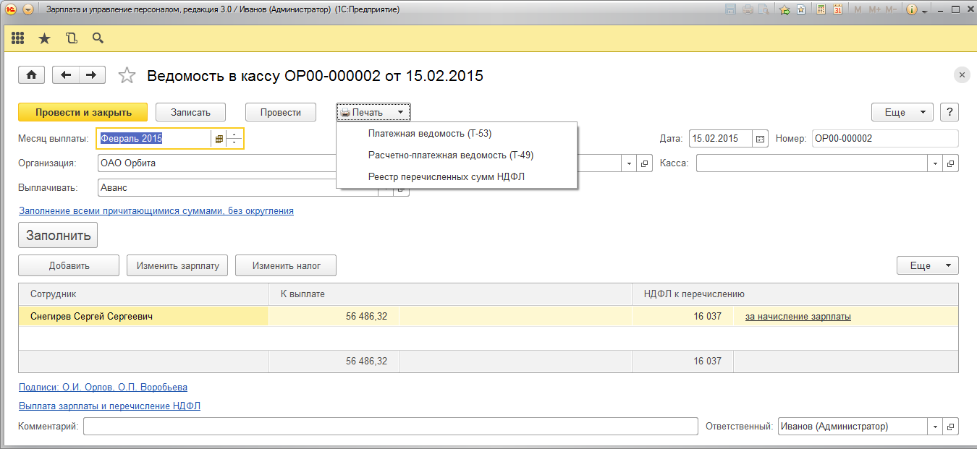Click the M+ memory button
The height and width of the screenshot is (449, 977).
(x=874, y=9)
